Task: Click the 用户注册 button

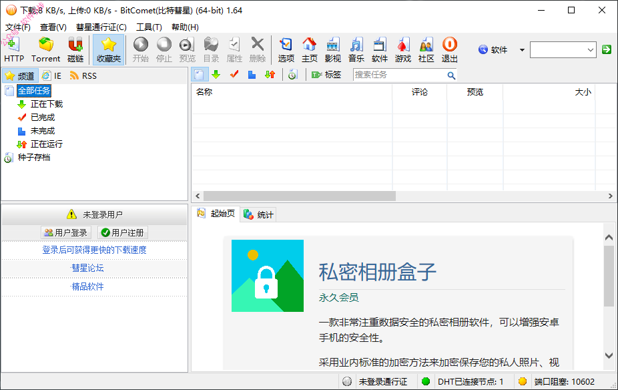Action: 123,232
